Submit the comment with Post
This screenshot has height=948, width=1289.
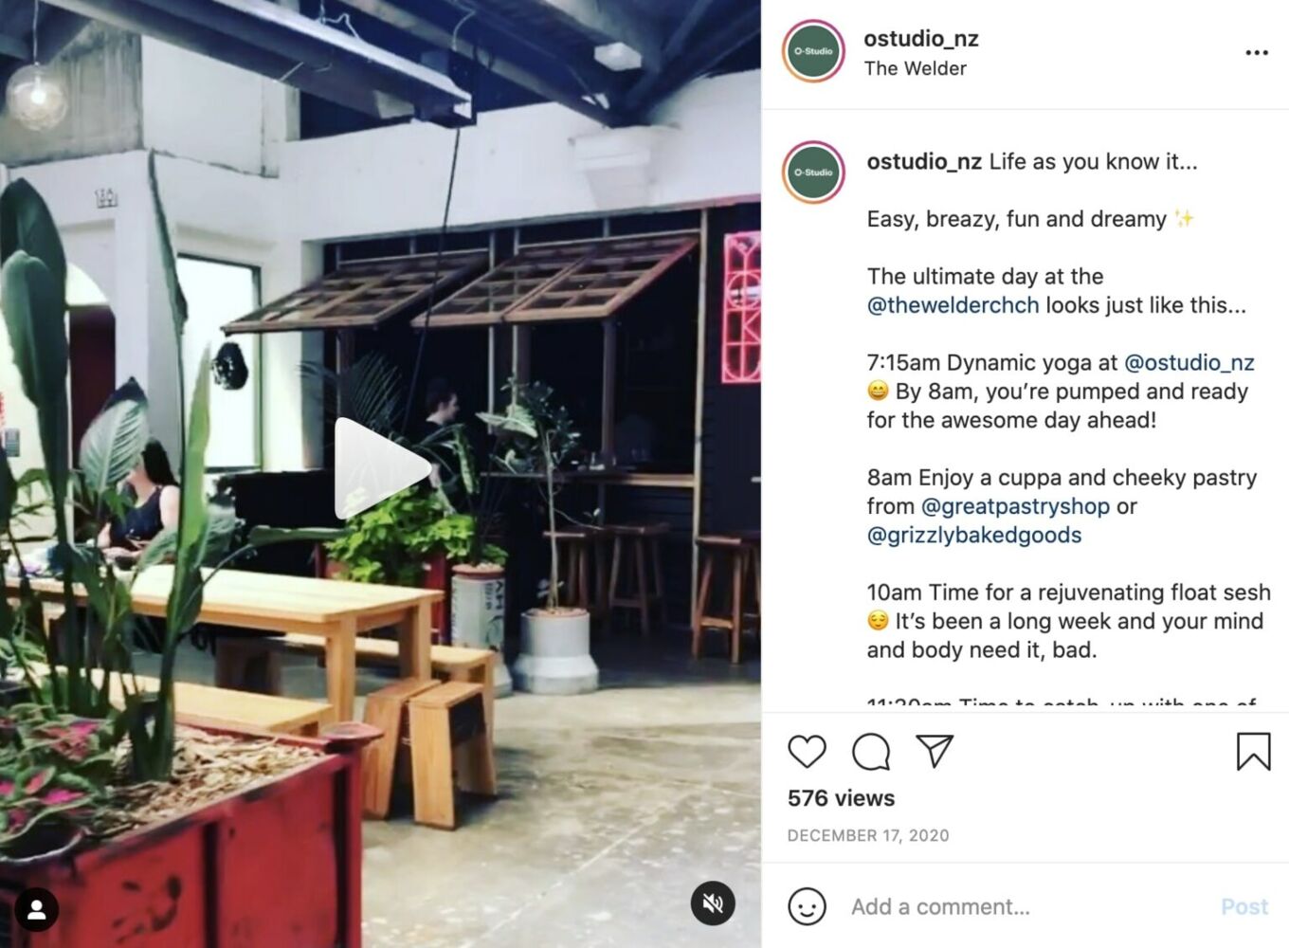click(1244, 906)
